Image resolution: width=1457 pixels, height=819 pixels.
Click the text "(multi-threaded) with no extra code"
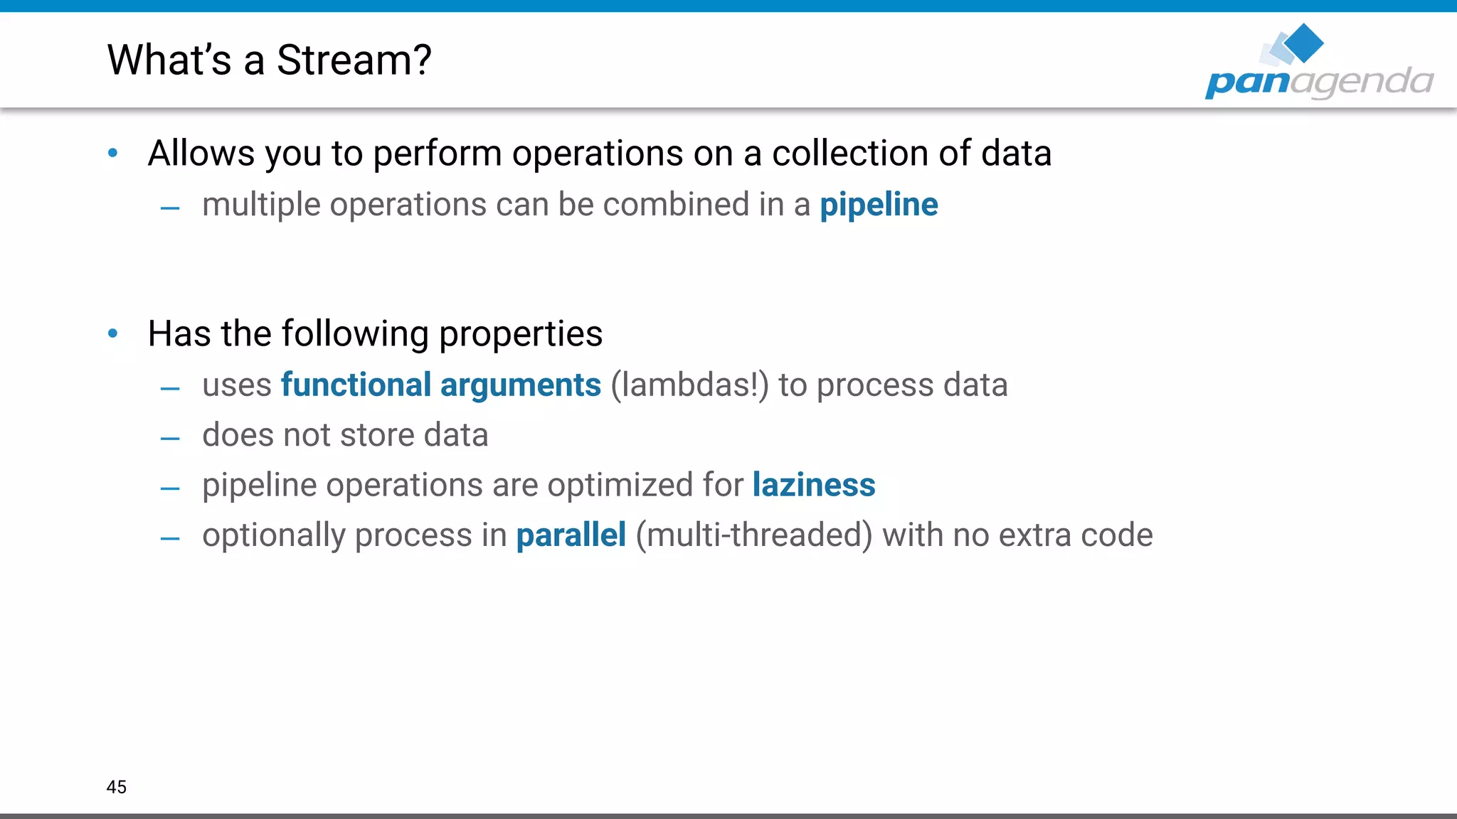pyautogui.click(x=894, y=535)
